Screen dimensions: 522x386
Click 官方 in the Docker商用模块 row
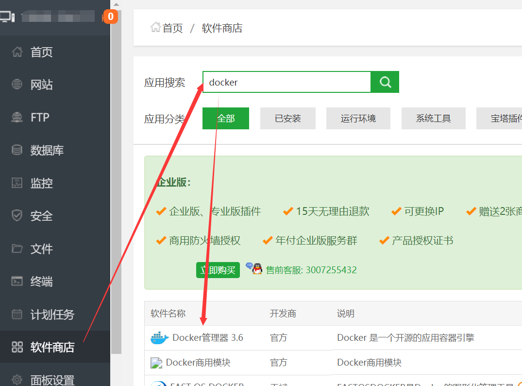point(279,362)
